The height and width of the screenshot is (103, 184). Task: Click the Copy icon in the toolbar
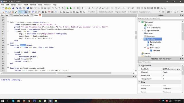pos(20,8)
